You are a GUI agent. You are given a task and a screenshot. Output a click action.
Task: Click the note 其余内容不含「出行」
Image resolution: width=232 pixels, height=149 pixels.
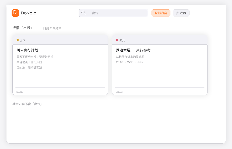27,104
